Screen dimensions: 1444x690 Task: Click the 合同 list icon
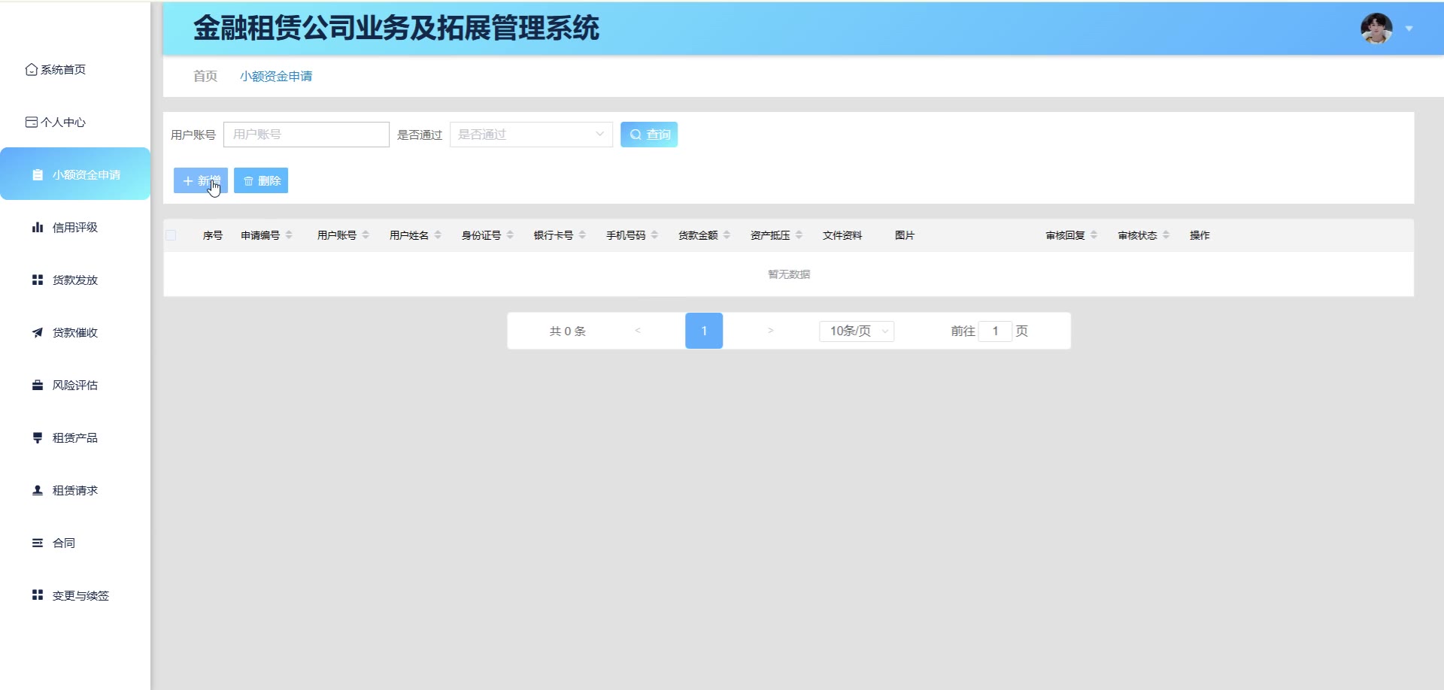coord(38,543)
